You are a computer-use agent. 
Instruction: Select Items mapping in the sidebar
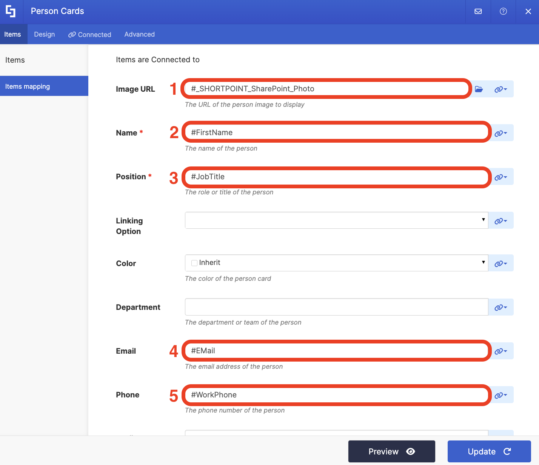pyautogui.click(x=44, y=86)
